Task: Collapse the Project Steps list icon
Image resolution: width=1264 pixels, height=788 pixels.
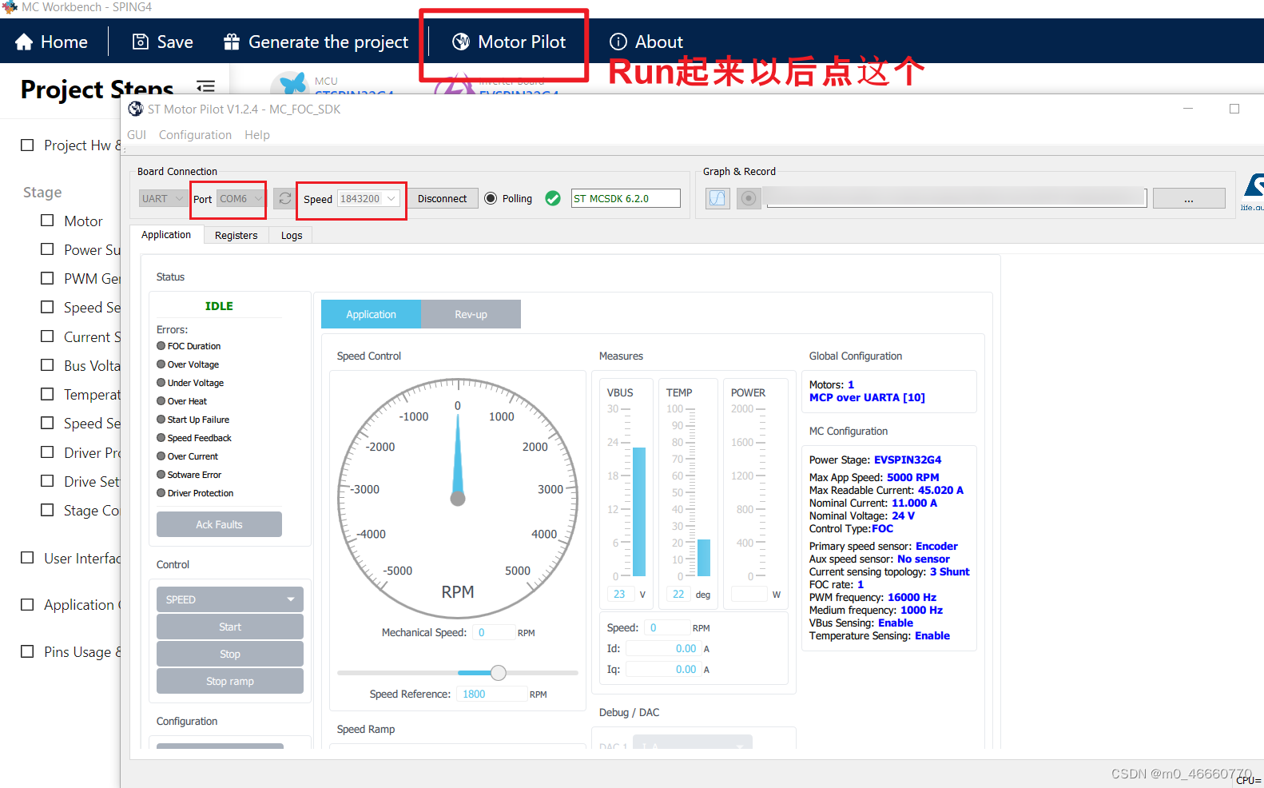Action: tap(206, 86)
